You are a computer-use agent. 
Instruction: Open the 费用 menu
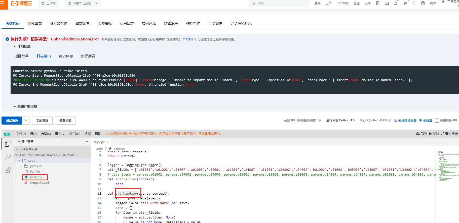click(317, 3)
